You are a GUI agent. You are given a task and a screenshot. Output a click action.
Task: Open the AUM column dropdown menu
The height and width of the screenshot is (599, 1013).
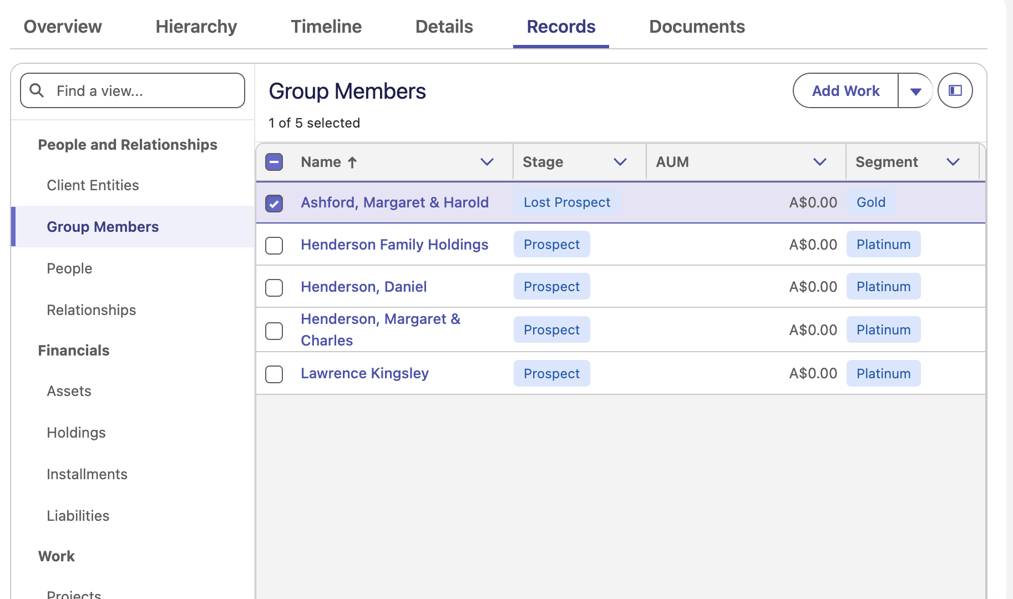coord(820,162)
